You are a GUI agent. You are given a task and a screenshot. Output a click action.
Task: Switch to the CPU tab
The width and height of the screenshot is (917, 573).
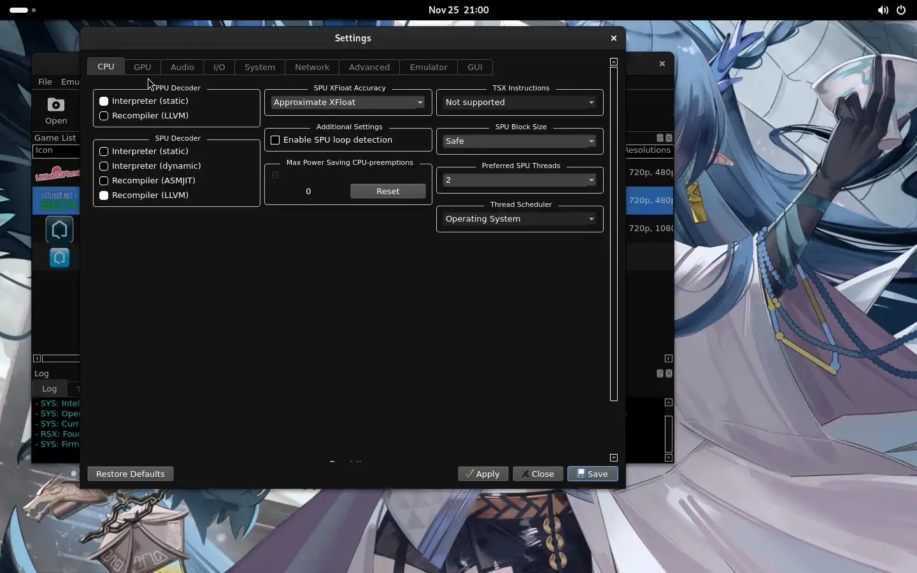tap(106, 67)
